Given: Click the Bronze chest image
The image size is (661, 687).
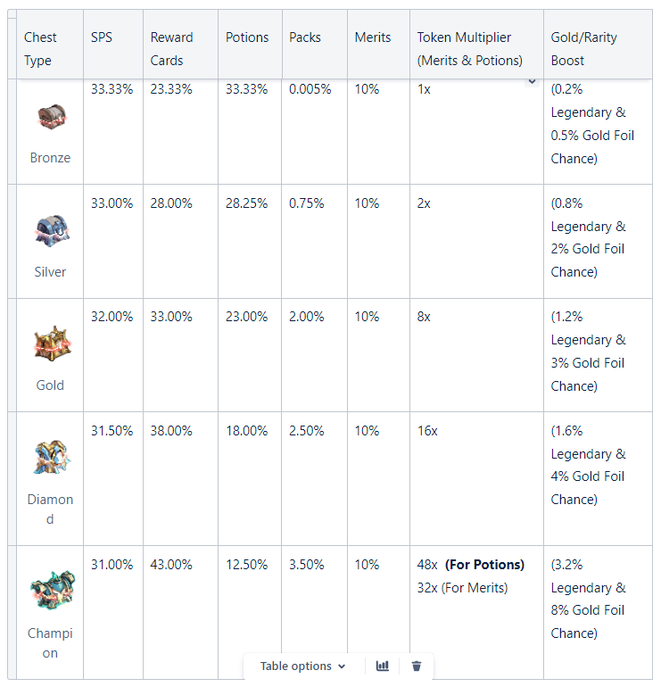Looking at the screenshot, I should (x=51, y=117).
